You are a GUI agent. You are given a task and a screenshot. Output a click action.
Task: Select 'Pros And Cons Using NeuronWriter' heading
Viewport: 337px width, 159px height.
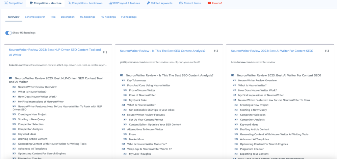tap(149, 86)
